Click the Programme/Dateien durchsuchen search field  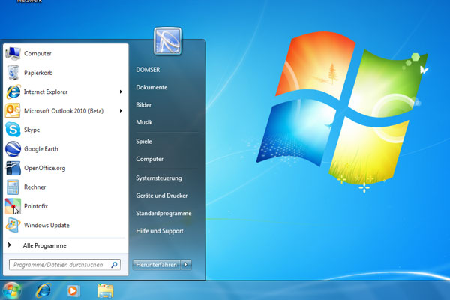click(60, 265)
